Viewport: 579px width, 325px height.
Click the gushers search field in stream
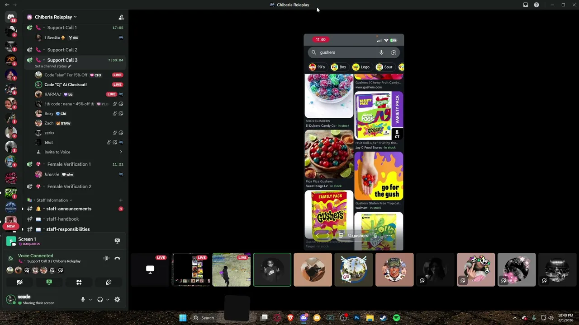[354, 52]
